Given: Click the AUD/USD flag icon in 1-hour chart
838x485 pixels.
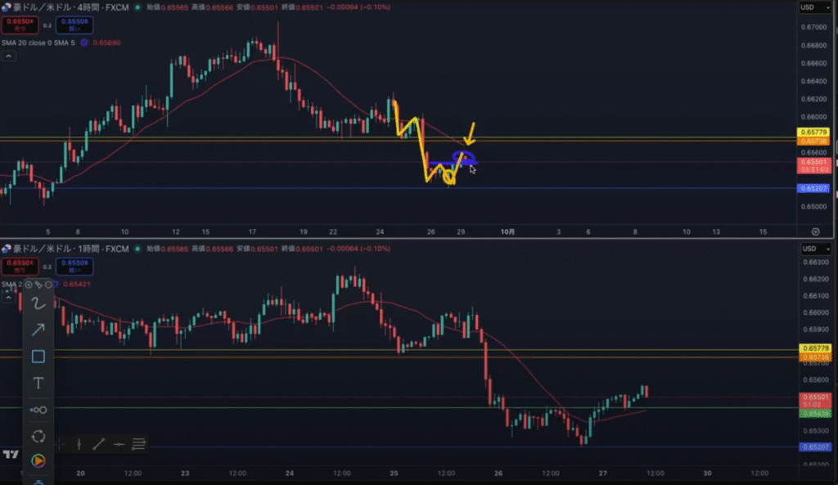Looking at the screenshot, I should click(6, 249).
